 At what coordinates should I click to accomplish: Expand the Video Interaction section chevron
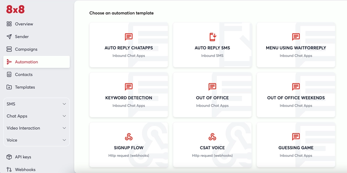pyautogui.click(x=64, y=128)
